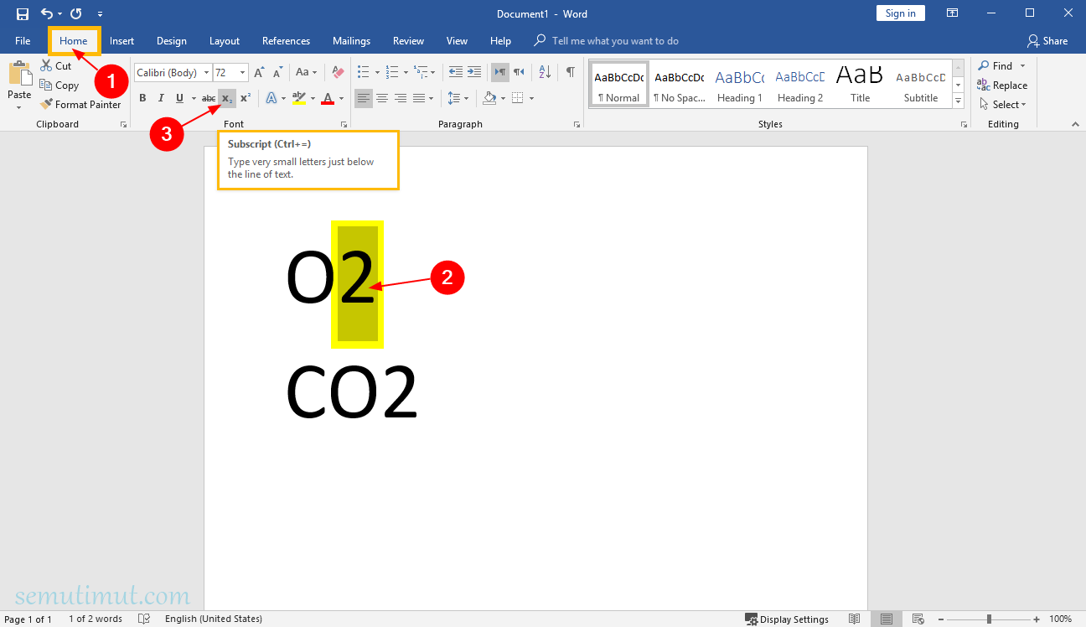Switch to the Review tab
Image resolution: width=1086 pixels, height=627 pixels.
pos(408,40)
